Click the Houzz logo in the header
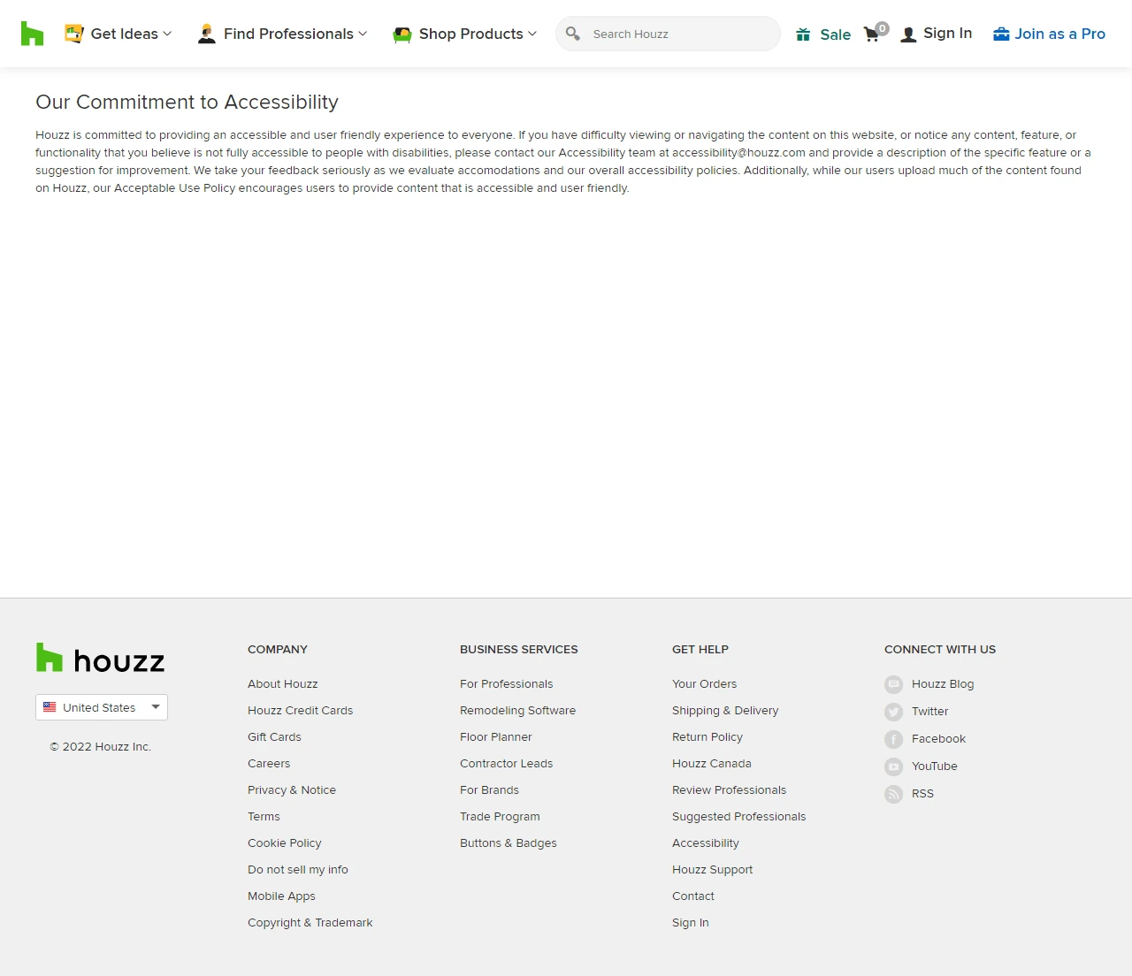Viewport: 1132px width, 976px height. point(32,33)
